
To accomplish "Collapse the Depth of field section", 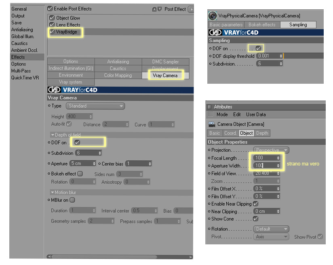I will 53,135.
